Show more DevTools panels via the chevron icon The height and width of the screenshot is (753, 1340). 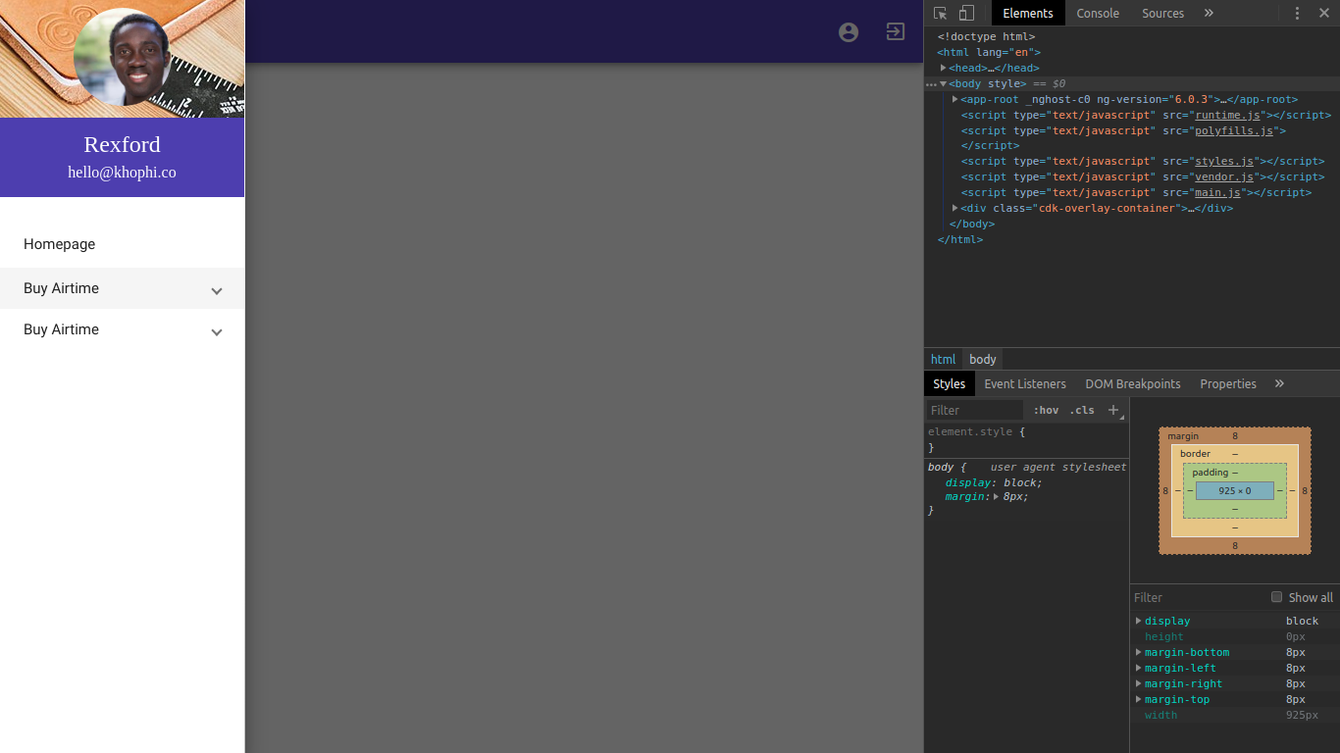[1209, 13]
